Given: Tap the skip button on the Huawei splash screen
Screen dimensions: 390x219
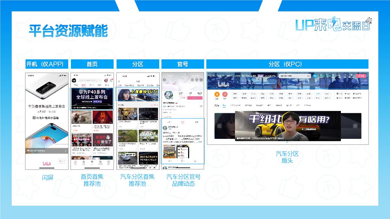Looking at the screenshot, I should pyautogui.click(x=62, y=161).
